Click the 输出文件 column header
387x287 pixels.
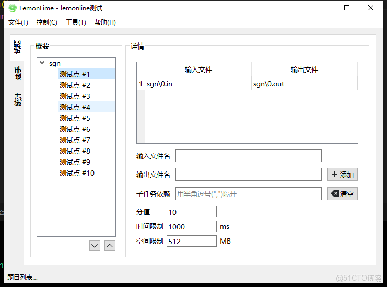tap(304, 70)
